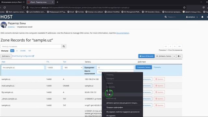Image resolution: width=208 pixels, height=117 pixels.
Task: Open the YouTube bookmark
Action: (x=80, y=12)
